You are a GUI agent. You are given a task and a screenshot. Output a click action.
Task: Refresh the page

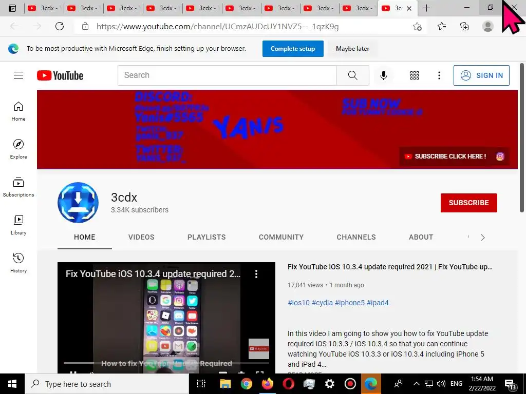click(x=60, y=26)
